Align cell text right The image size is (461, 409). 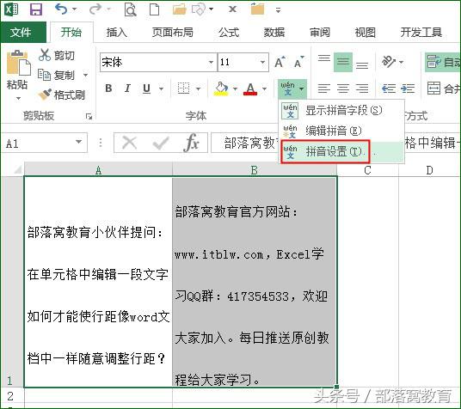point(362,89)
